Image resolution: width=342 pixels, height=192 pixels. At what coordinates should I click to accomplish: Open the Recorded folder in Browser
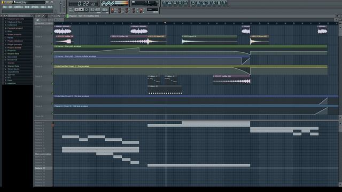click(x=12, y=57)
